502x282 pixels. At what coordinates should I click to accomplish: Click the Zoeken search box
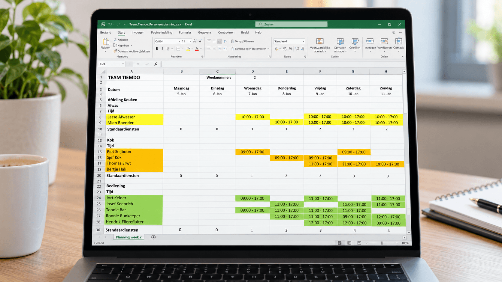[x=292, y=24]
